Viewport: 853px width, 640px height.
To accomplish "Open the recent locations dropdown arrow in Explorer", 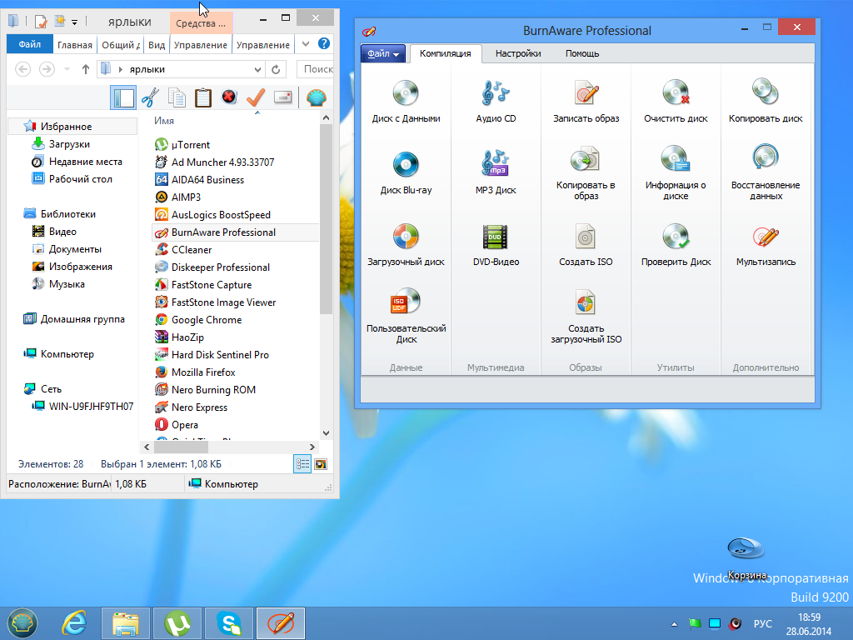I will (x=67, y=69).
